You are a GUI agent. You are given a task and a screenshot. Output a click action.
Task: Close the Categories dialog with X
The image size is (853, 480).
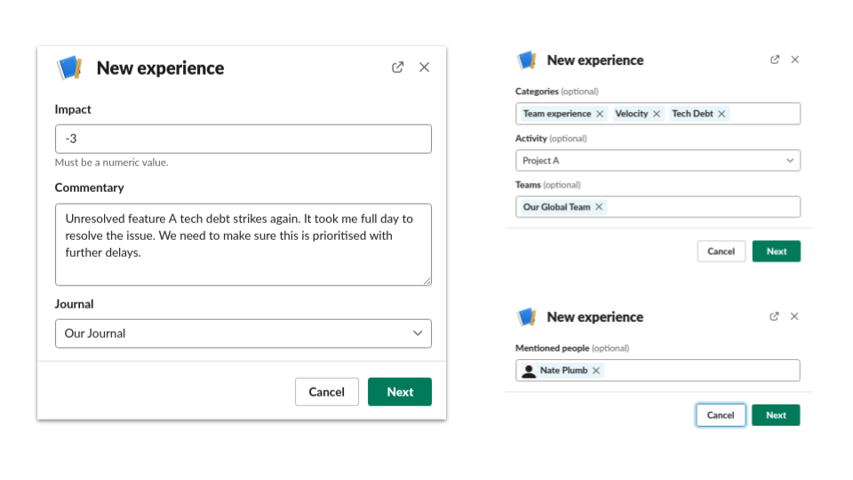794,60
